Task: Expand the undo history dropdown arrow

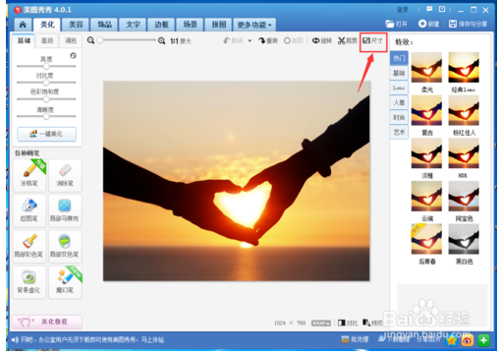Action: click(250, 41)
